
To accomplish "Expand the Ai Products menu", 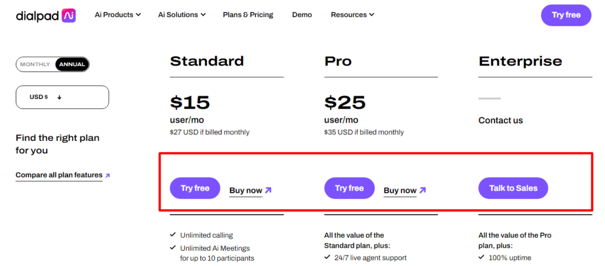I will click(x=118, y=15).
